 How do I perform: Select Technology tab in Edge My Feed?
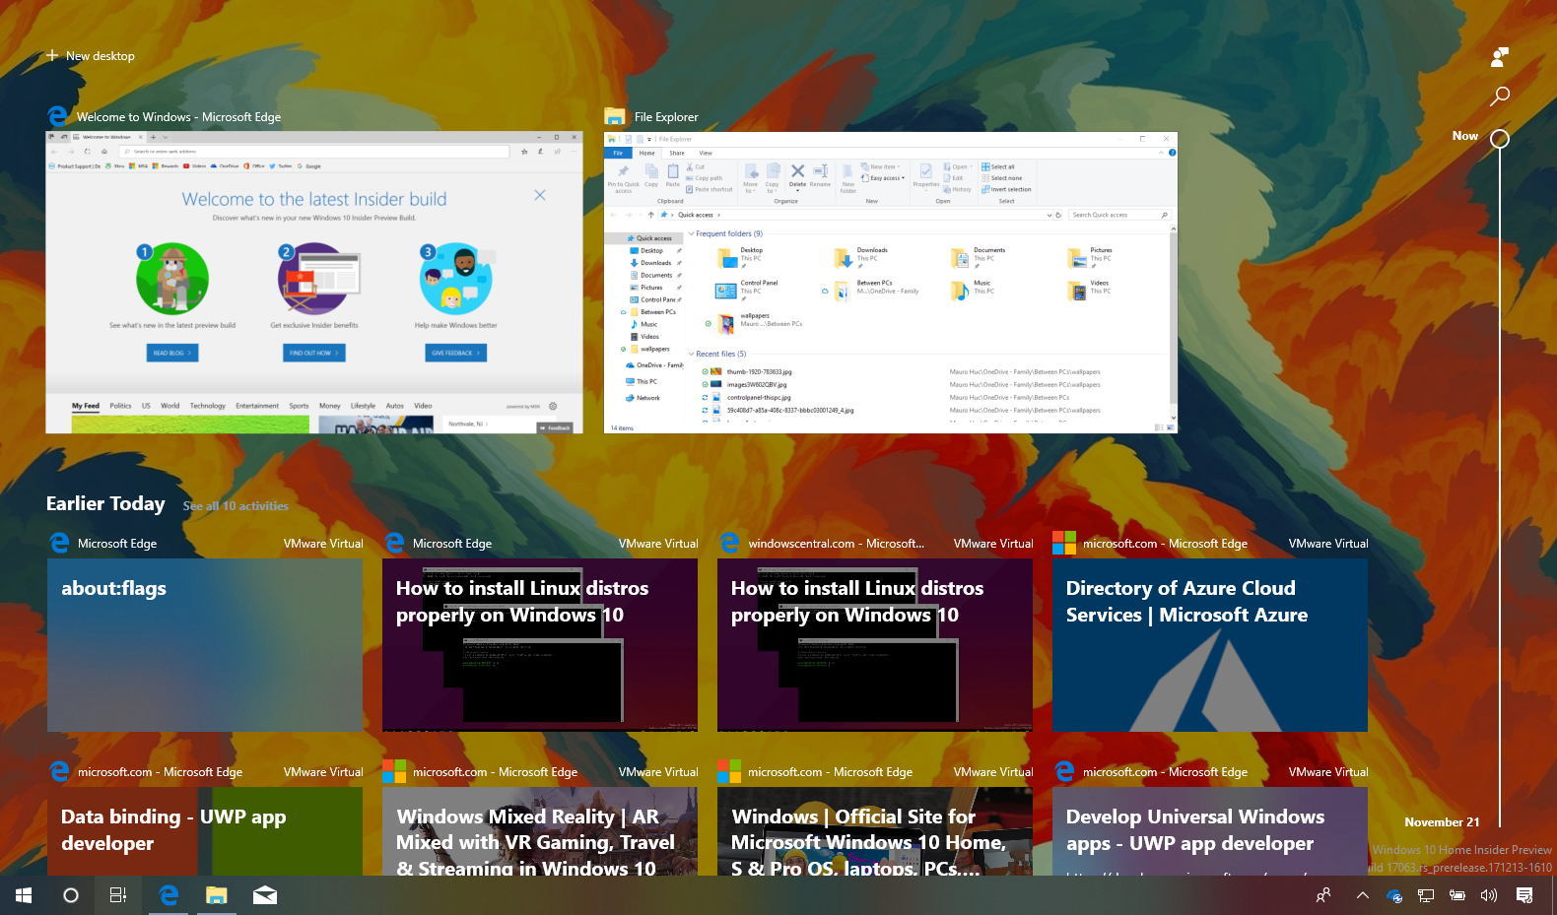207,406
